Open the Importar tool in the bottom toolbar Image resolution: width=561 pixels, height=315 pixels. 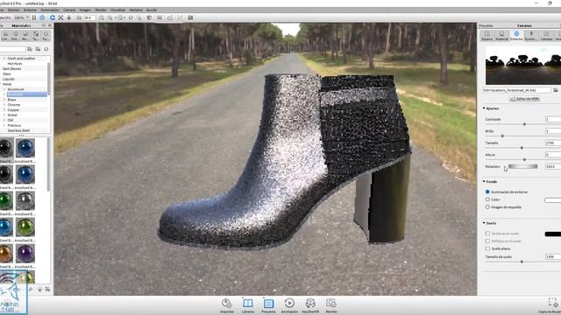pos(226,306)
